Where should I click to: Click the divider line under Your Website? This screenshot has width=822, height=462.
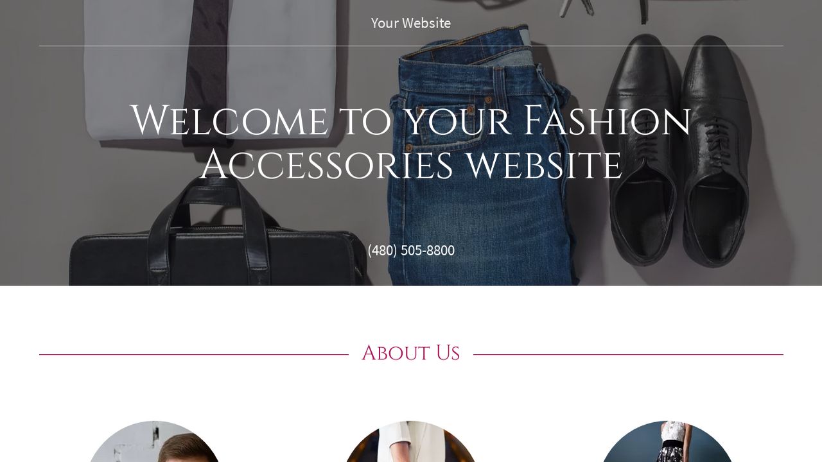click(x=411, y=46)
